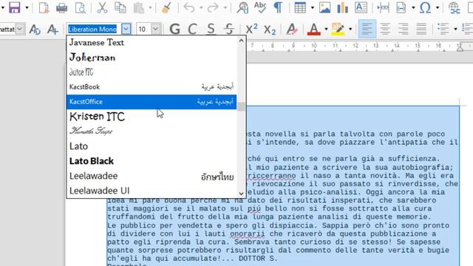Copy the selected text
473x266 pixels.
click(x=120, y=7)
